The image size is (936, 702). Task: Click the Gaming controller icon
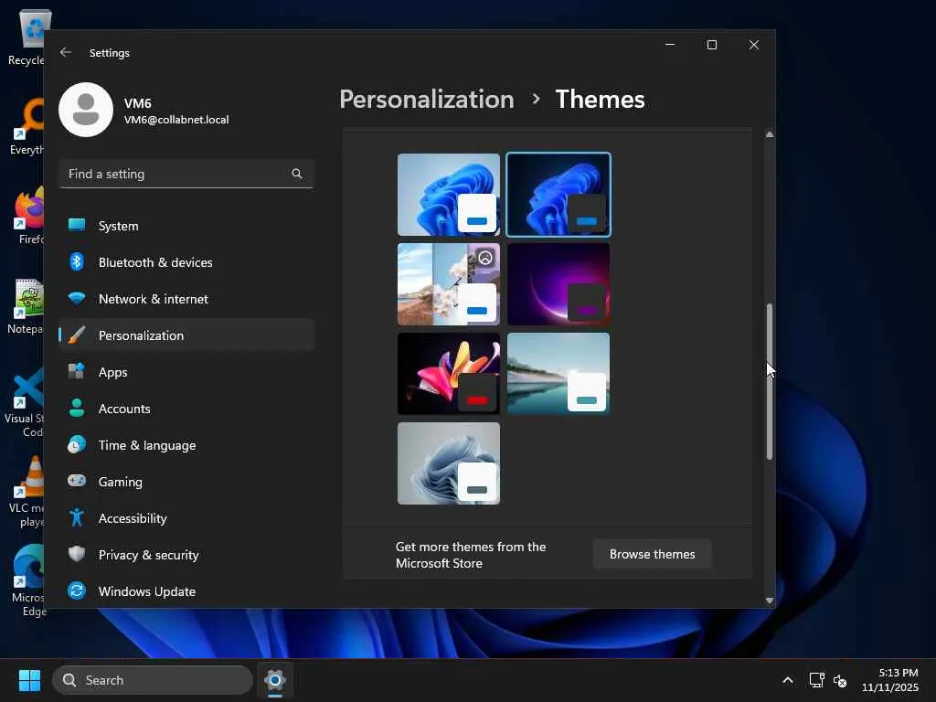point(77,482)
